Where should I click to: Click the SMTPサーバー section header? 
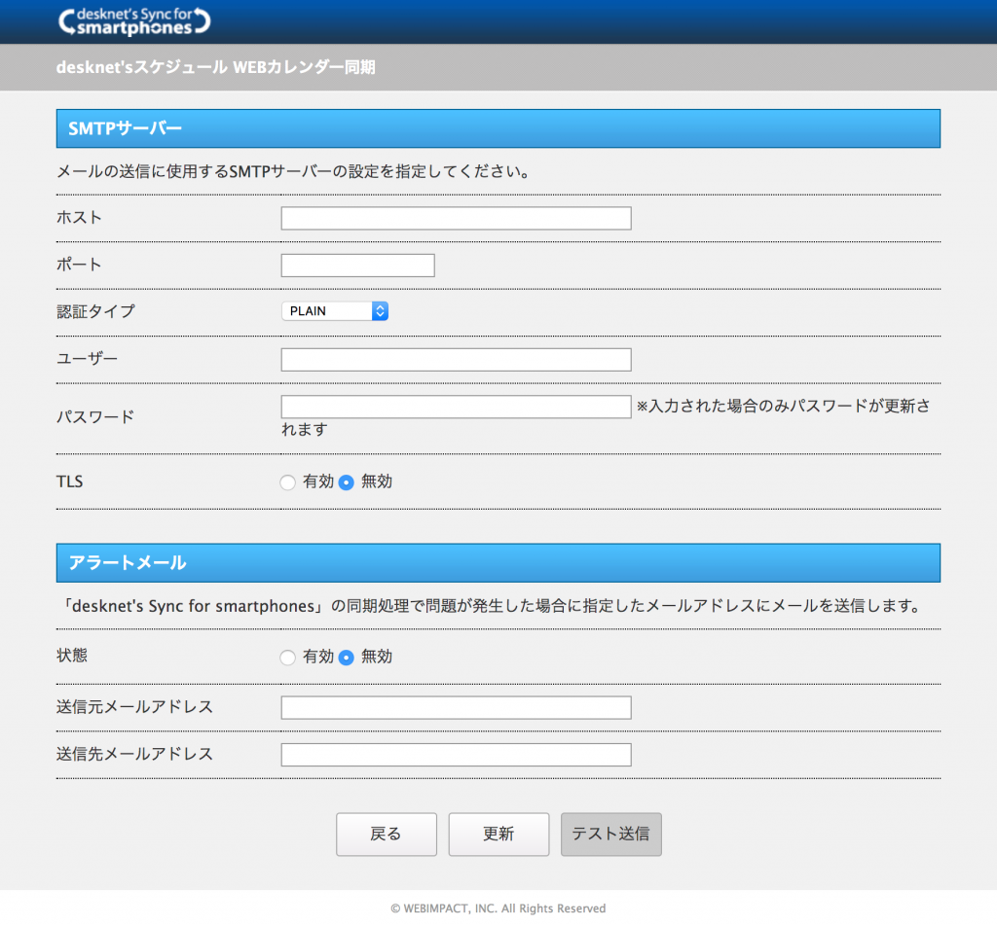pos(498,128)
